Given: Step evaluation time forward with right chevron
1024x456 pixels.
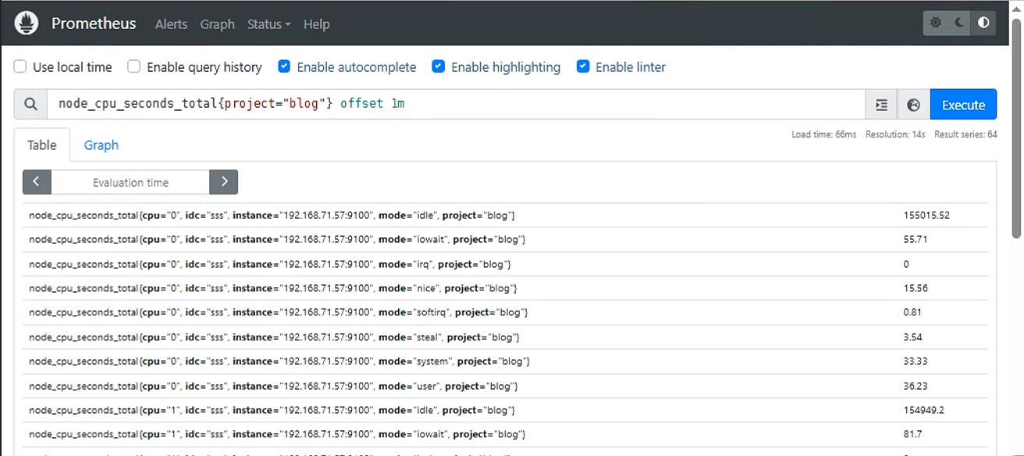Looking at the screenshot, I should pyautogui.click(x=224, y=182).
